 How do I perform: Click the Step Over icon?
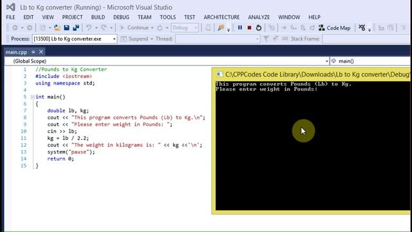click(x=303, y=28)
